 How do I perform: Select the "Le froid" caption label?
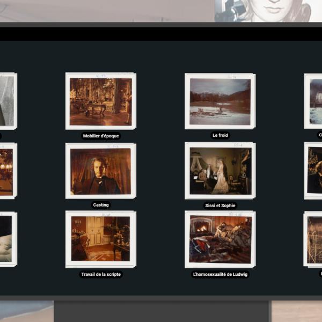220,136
